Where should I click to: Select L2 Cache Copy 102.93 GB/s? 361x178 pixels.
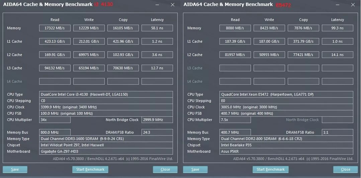point(123,55)
